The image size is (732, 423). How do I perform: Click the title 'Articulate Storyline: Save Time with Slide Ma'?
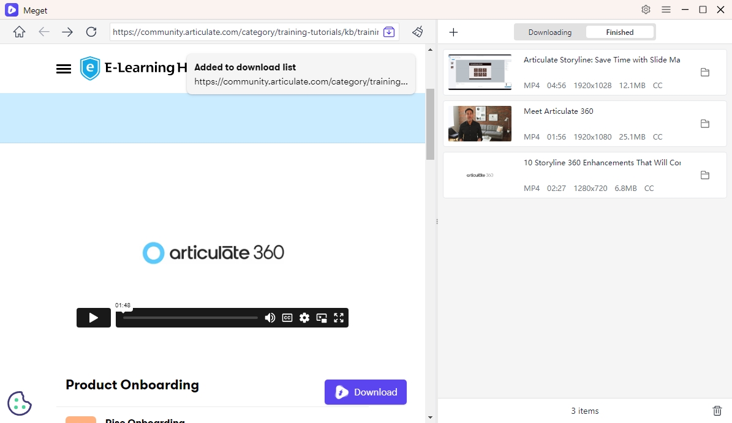tap(602, 60)
